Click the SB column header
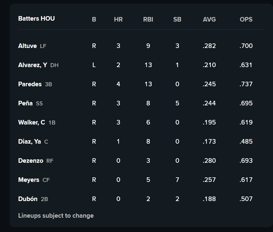The image size is (273, 232). pos(177,19)
